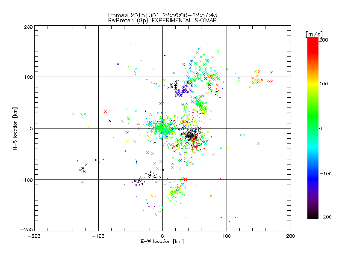Click the N-S axis tick label "-200"

click(x=27, y=230)
